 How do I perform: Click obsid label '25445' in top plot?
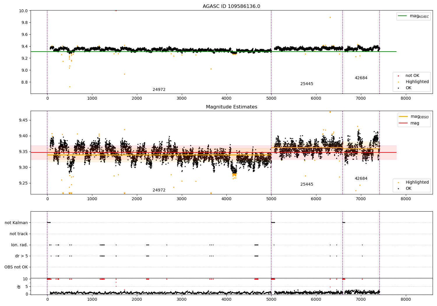click(307, 84)
